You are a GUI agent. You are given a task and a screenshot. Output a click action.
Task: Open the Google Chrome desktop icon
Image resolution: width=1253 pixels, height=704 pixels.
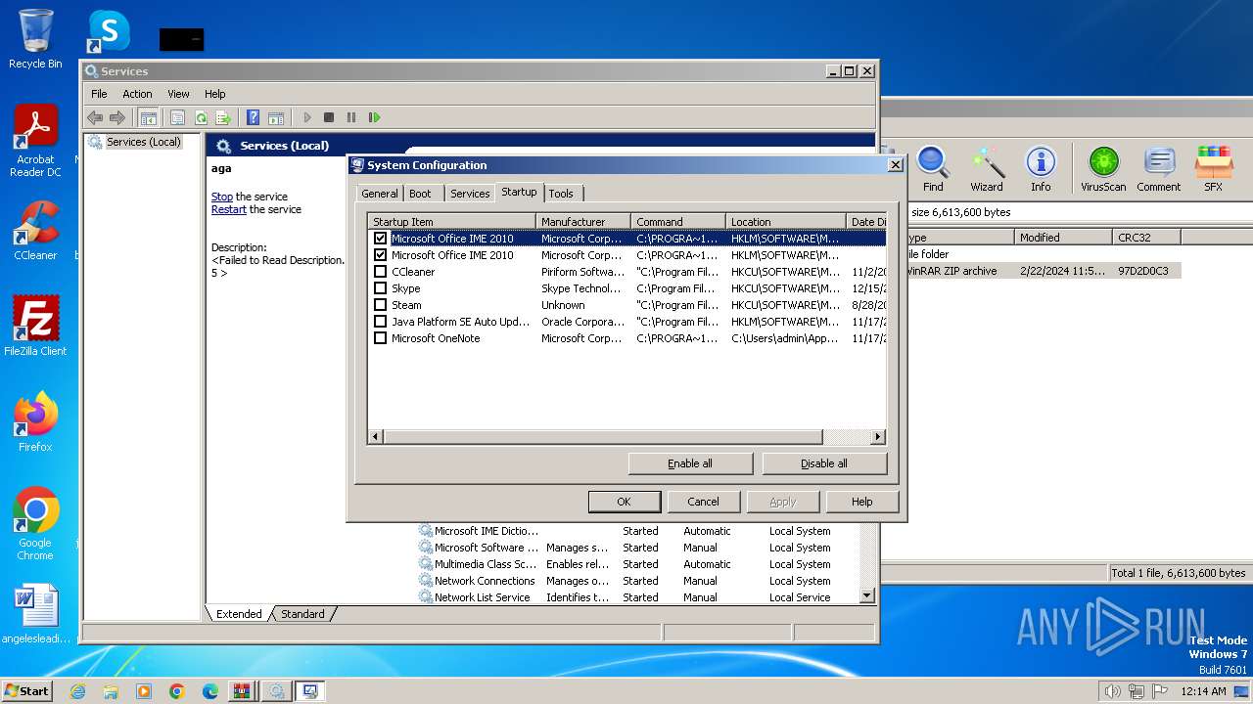pyautogui.click(x=35, y=523)
